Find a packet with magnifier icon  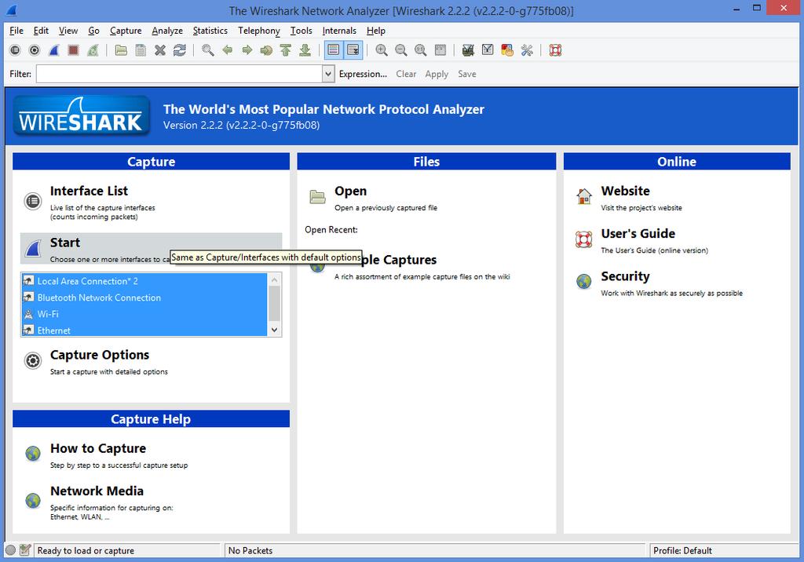coord(207,50)
